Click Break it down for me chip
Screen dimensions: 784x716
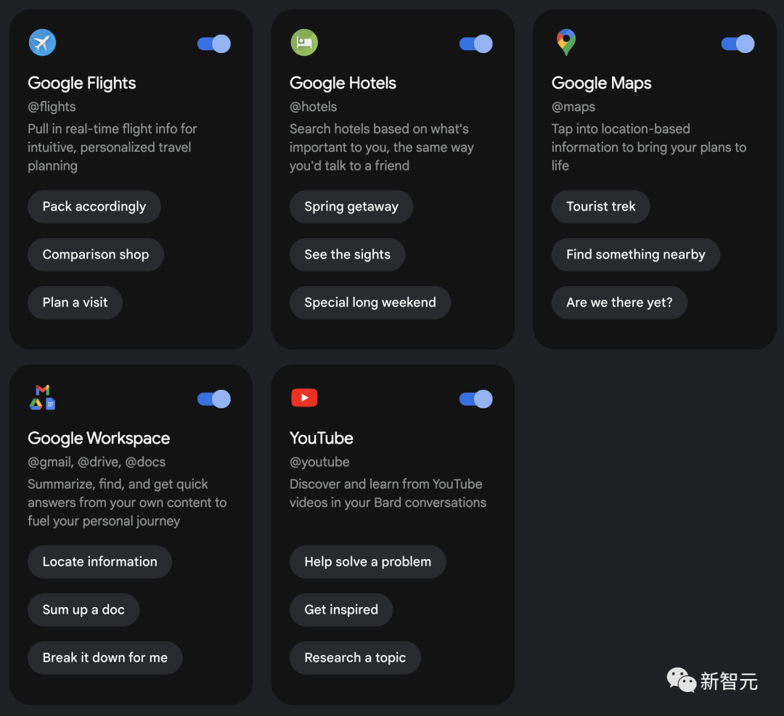coord(105,657)
